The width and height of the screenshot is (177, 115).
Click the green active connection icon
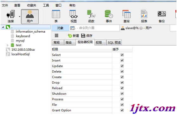point(8,27)
